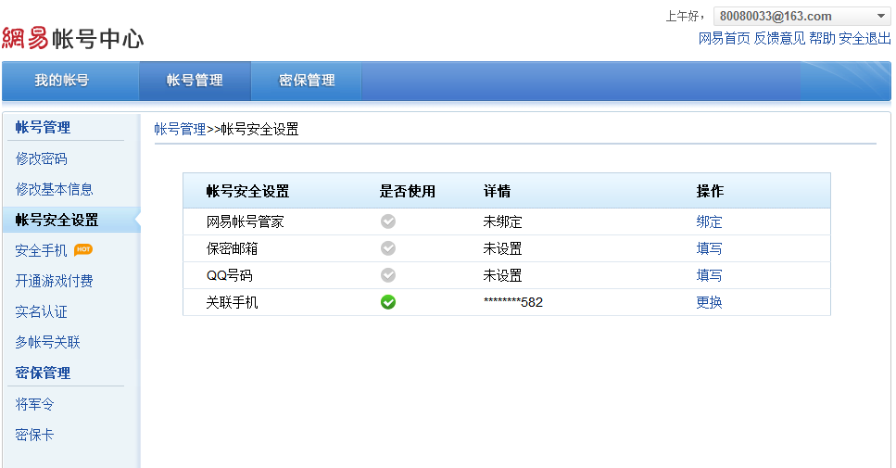Click 未设置 status for 保密邮箱
The height and width of the screenshot is (468, 896).
pyautogui.click(x=502, y=248)
